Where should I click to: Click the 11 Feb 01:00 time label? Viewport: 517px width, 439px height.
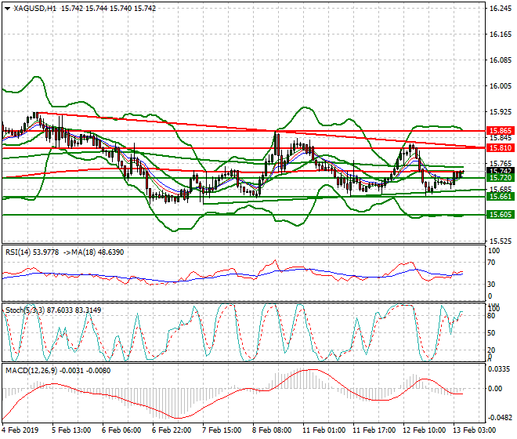(x=324, y=430)
